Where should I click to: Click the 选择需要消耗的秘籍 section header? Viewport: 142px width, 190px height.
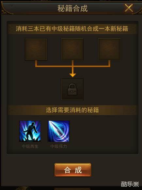click(x=72, y=110)
